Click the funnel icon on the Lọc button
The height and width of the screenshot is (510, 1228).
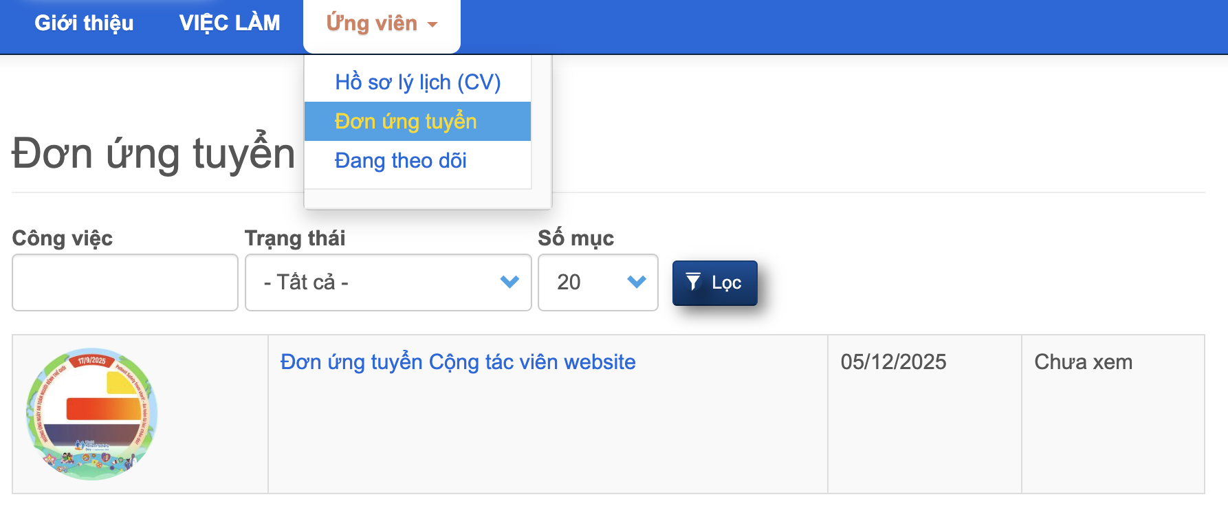[x=693, y=282]
